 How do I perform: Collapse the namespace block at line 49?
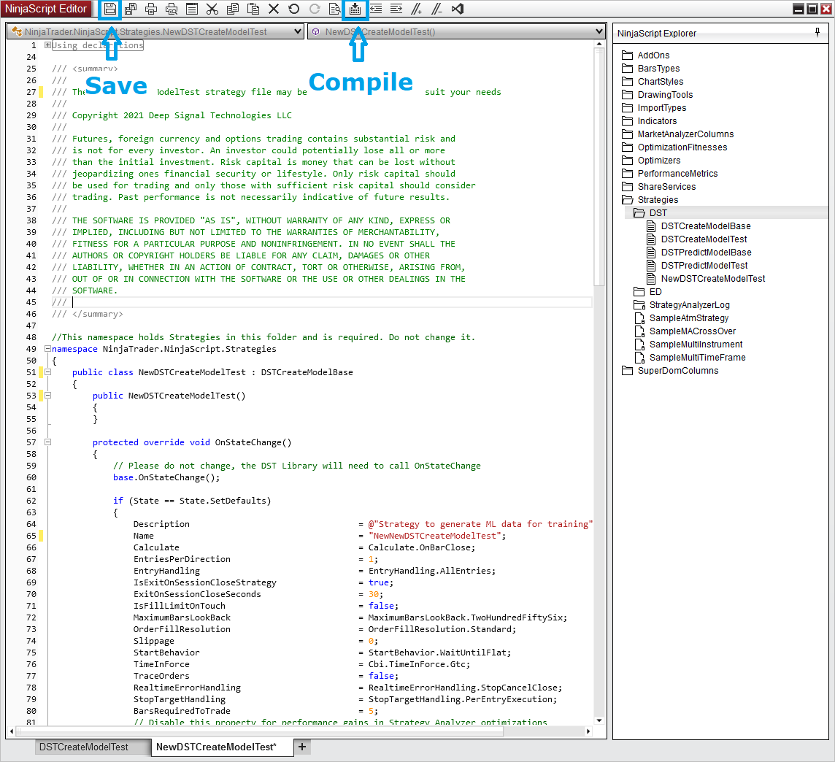(x=48, y=349)
